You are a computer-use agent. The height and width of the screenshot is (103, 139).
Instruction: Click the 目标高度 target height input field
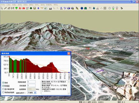31,85
